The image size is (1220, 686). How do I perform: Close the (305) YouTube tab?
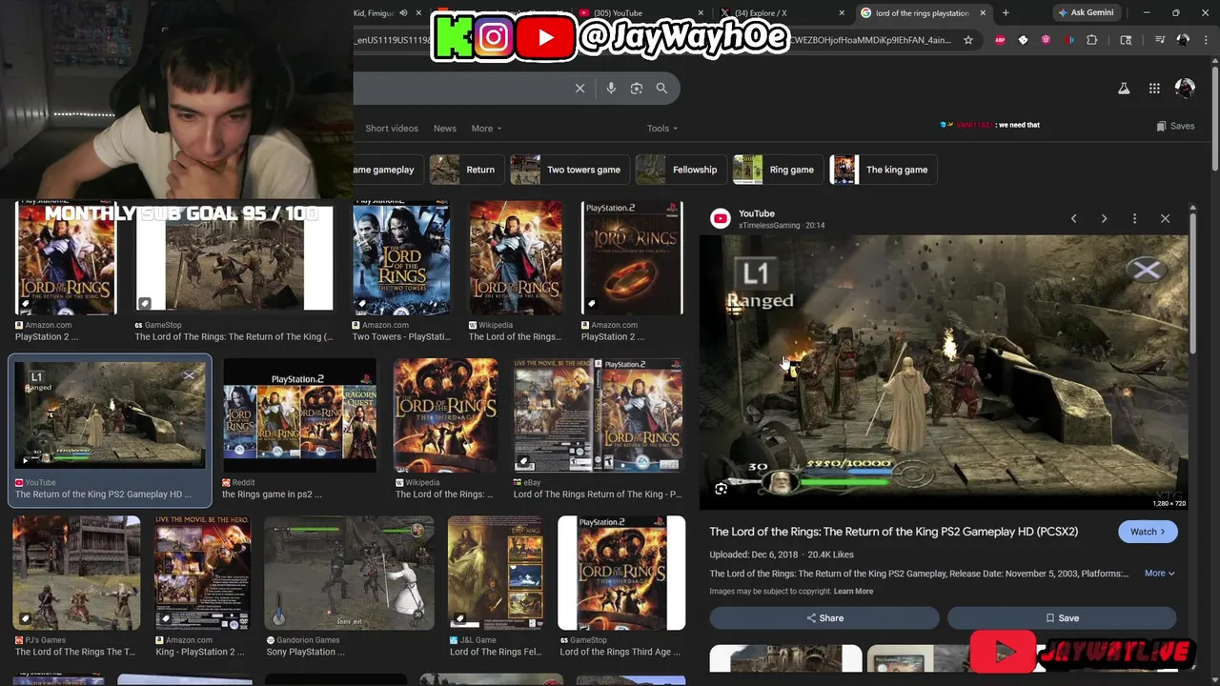click(x=701, y=12)
